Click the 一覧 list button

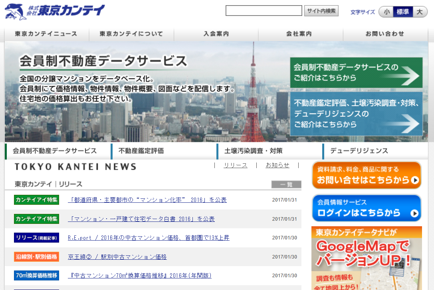tap(286, 184)
